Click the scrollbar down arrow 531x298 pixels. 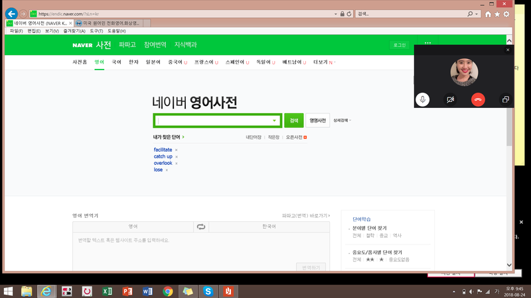[x=509, y=265]
